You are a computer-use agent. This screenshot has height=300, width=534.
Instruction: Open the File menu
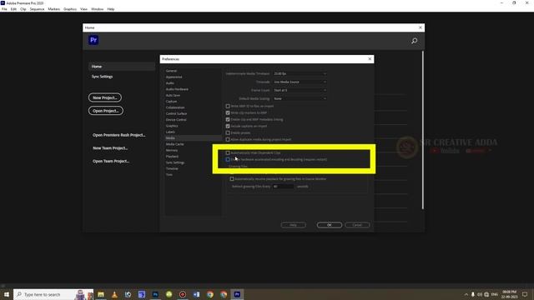click(x=4, y=9)
